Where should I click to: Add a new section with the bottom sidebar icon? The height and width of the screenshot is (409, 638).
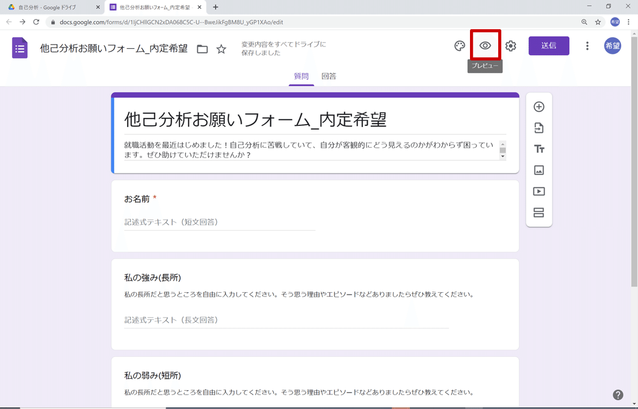coord(539,212)
